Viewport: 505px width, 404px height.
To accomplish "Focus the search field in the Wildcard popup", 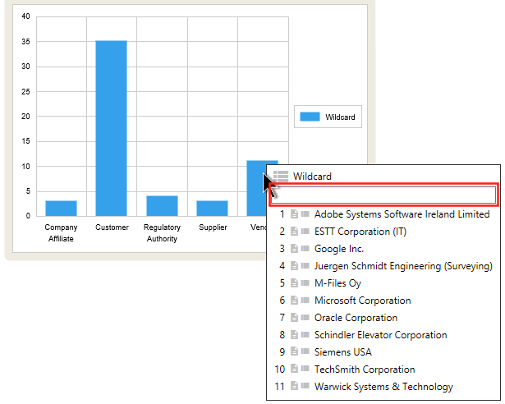I will point(383,195).
